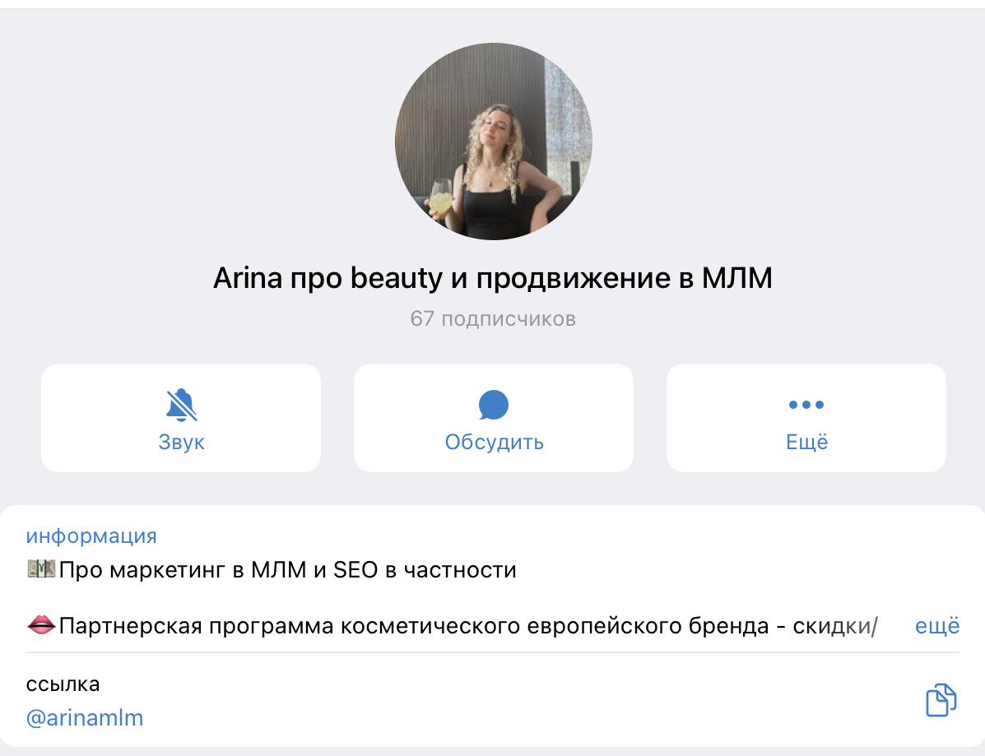
Task: Show hidden description text after скидки/
Action: [x=937, y=625]
